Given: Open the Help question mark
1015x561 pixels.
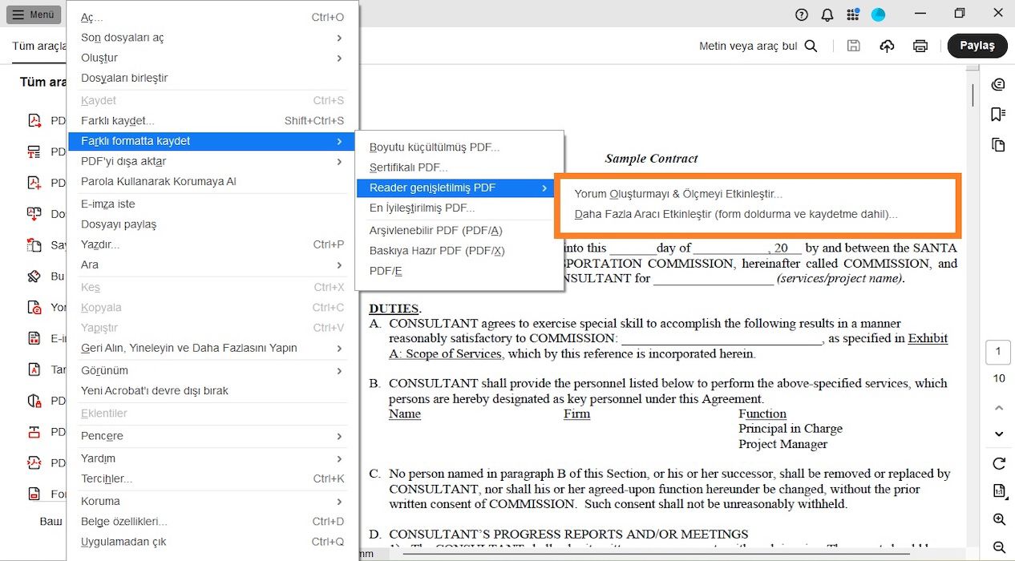Looking at the screenshot, I should (x=801, y=14).
